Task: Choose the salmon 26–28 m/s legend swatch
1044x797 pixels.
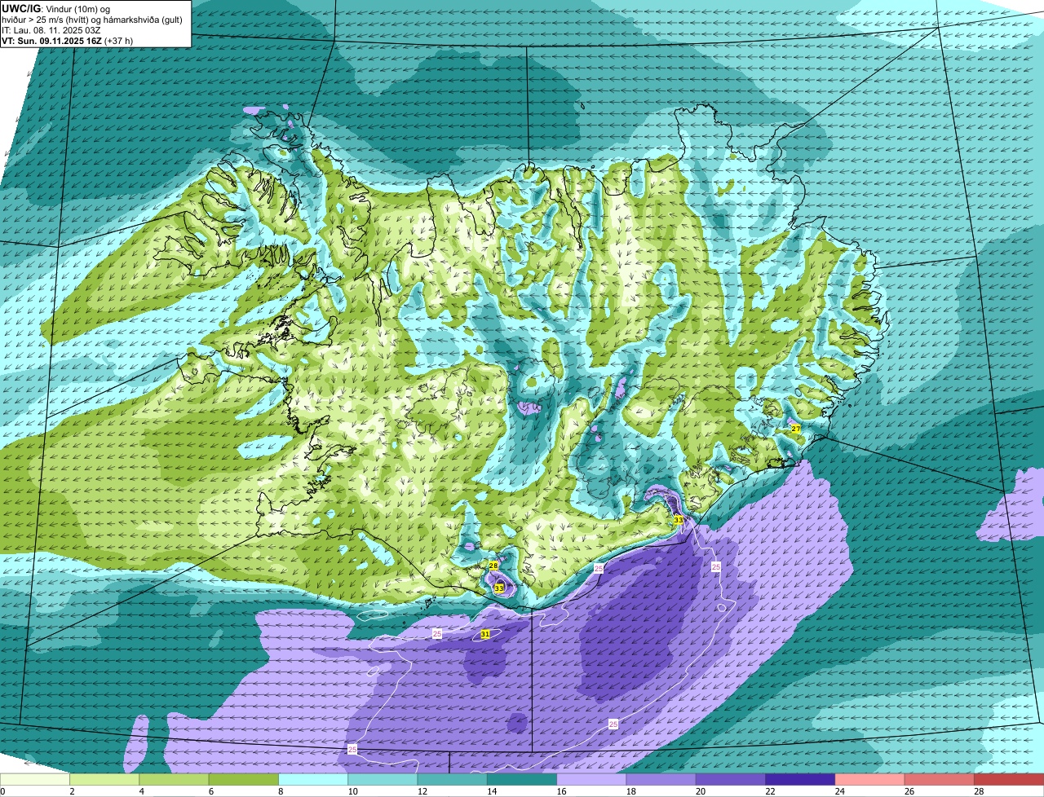Action: pos(940,779)
